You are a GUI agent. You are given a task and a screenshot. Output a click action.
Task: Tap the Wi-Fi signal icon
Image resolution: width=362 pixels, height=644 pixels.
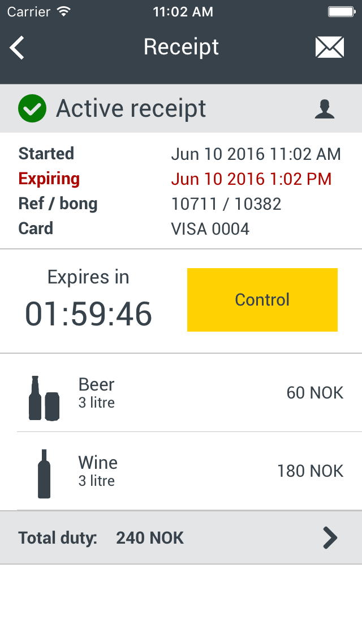(64, 11)
